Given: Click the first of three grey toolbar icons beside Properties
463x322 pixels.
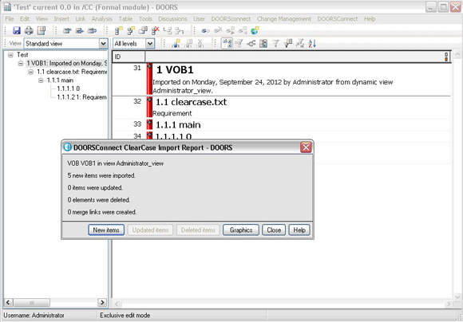Looking at the screenshot, I should tap(67, 30).
